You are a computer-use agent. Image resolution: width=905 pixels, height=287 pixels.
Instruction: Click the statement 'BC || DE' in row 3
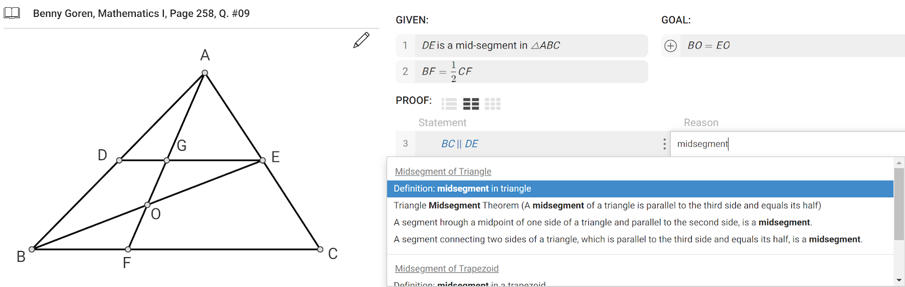point(459,144)
